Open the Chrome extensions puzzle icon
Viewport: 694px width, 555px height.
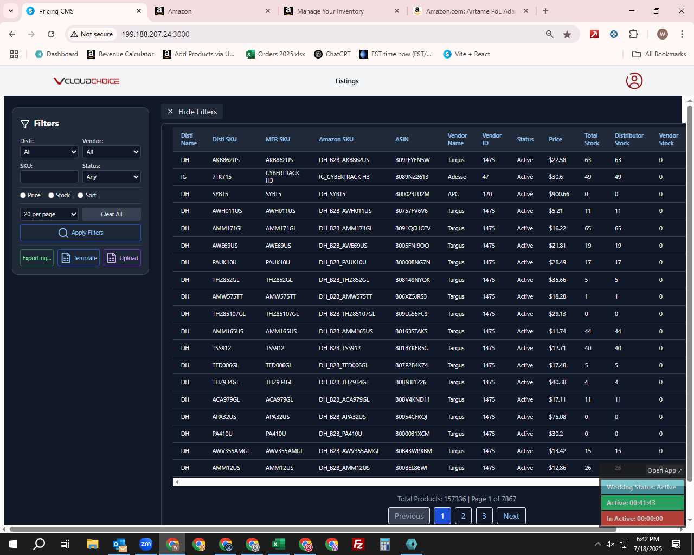pyautogui.click(x=633, y=34)
